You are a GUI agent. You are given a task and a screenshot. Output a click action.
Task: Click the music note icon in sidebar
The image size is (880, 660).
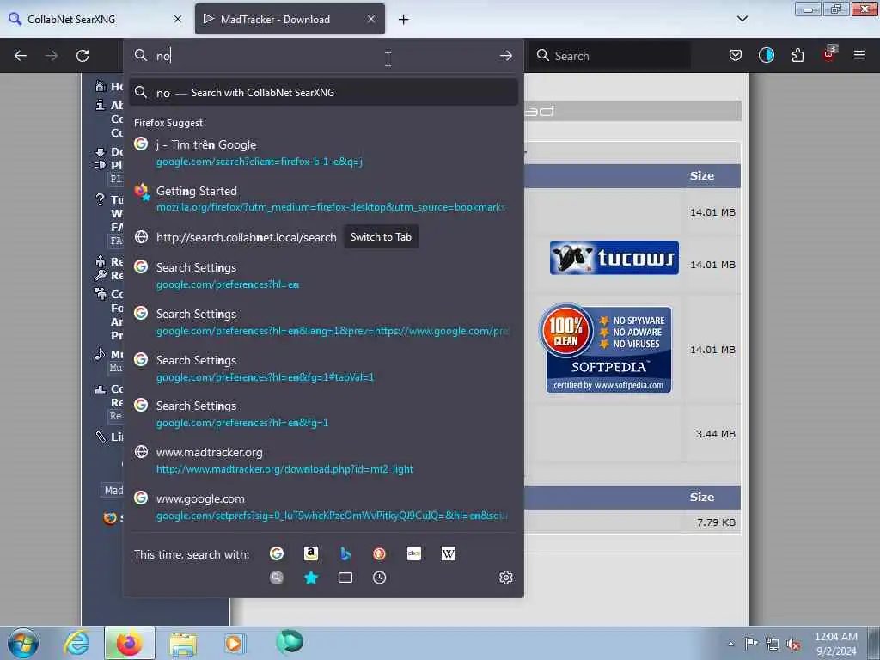click(100, 354)
